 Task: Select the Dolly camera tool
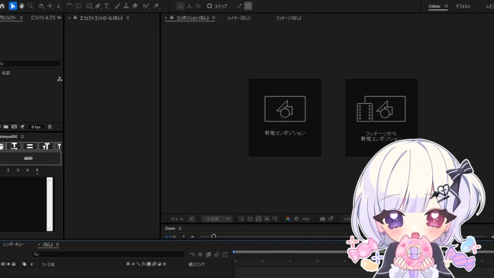(x=58, y=6)
